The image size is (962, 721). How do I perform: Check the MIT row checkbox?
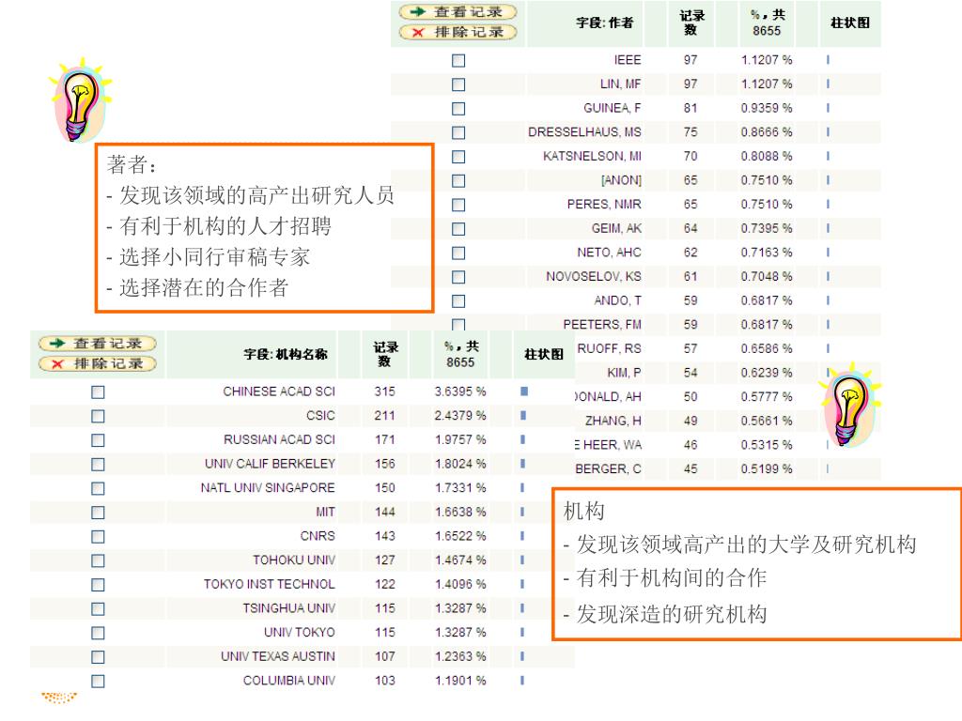[x=98, y=513]
